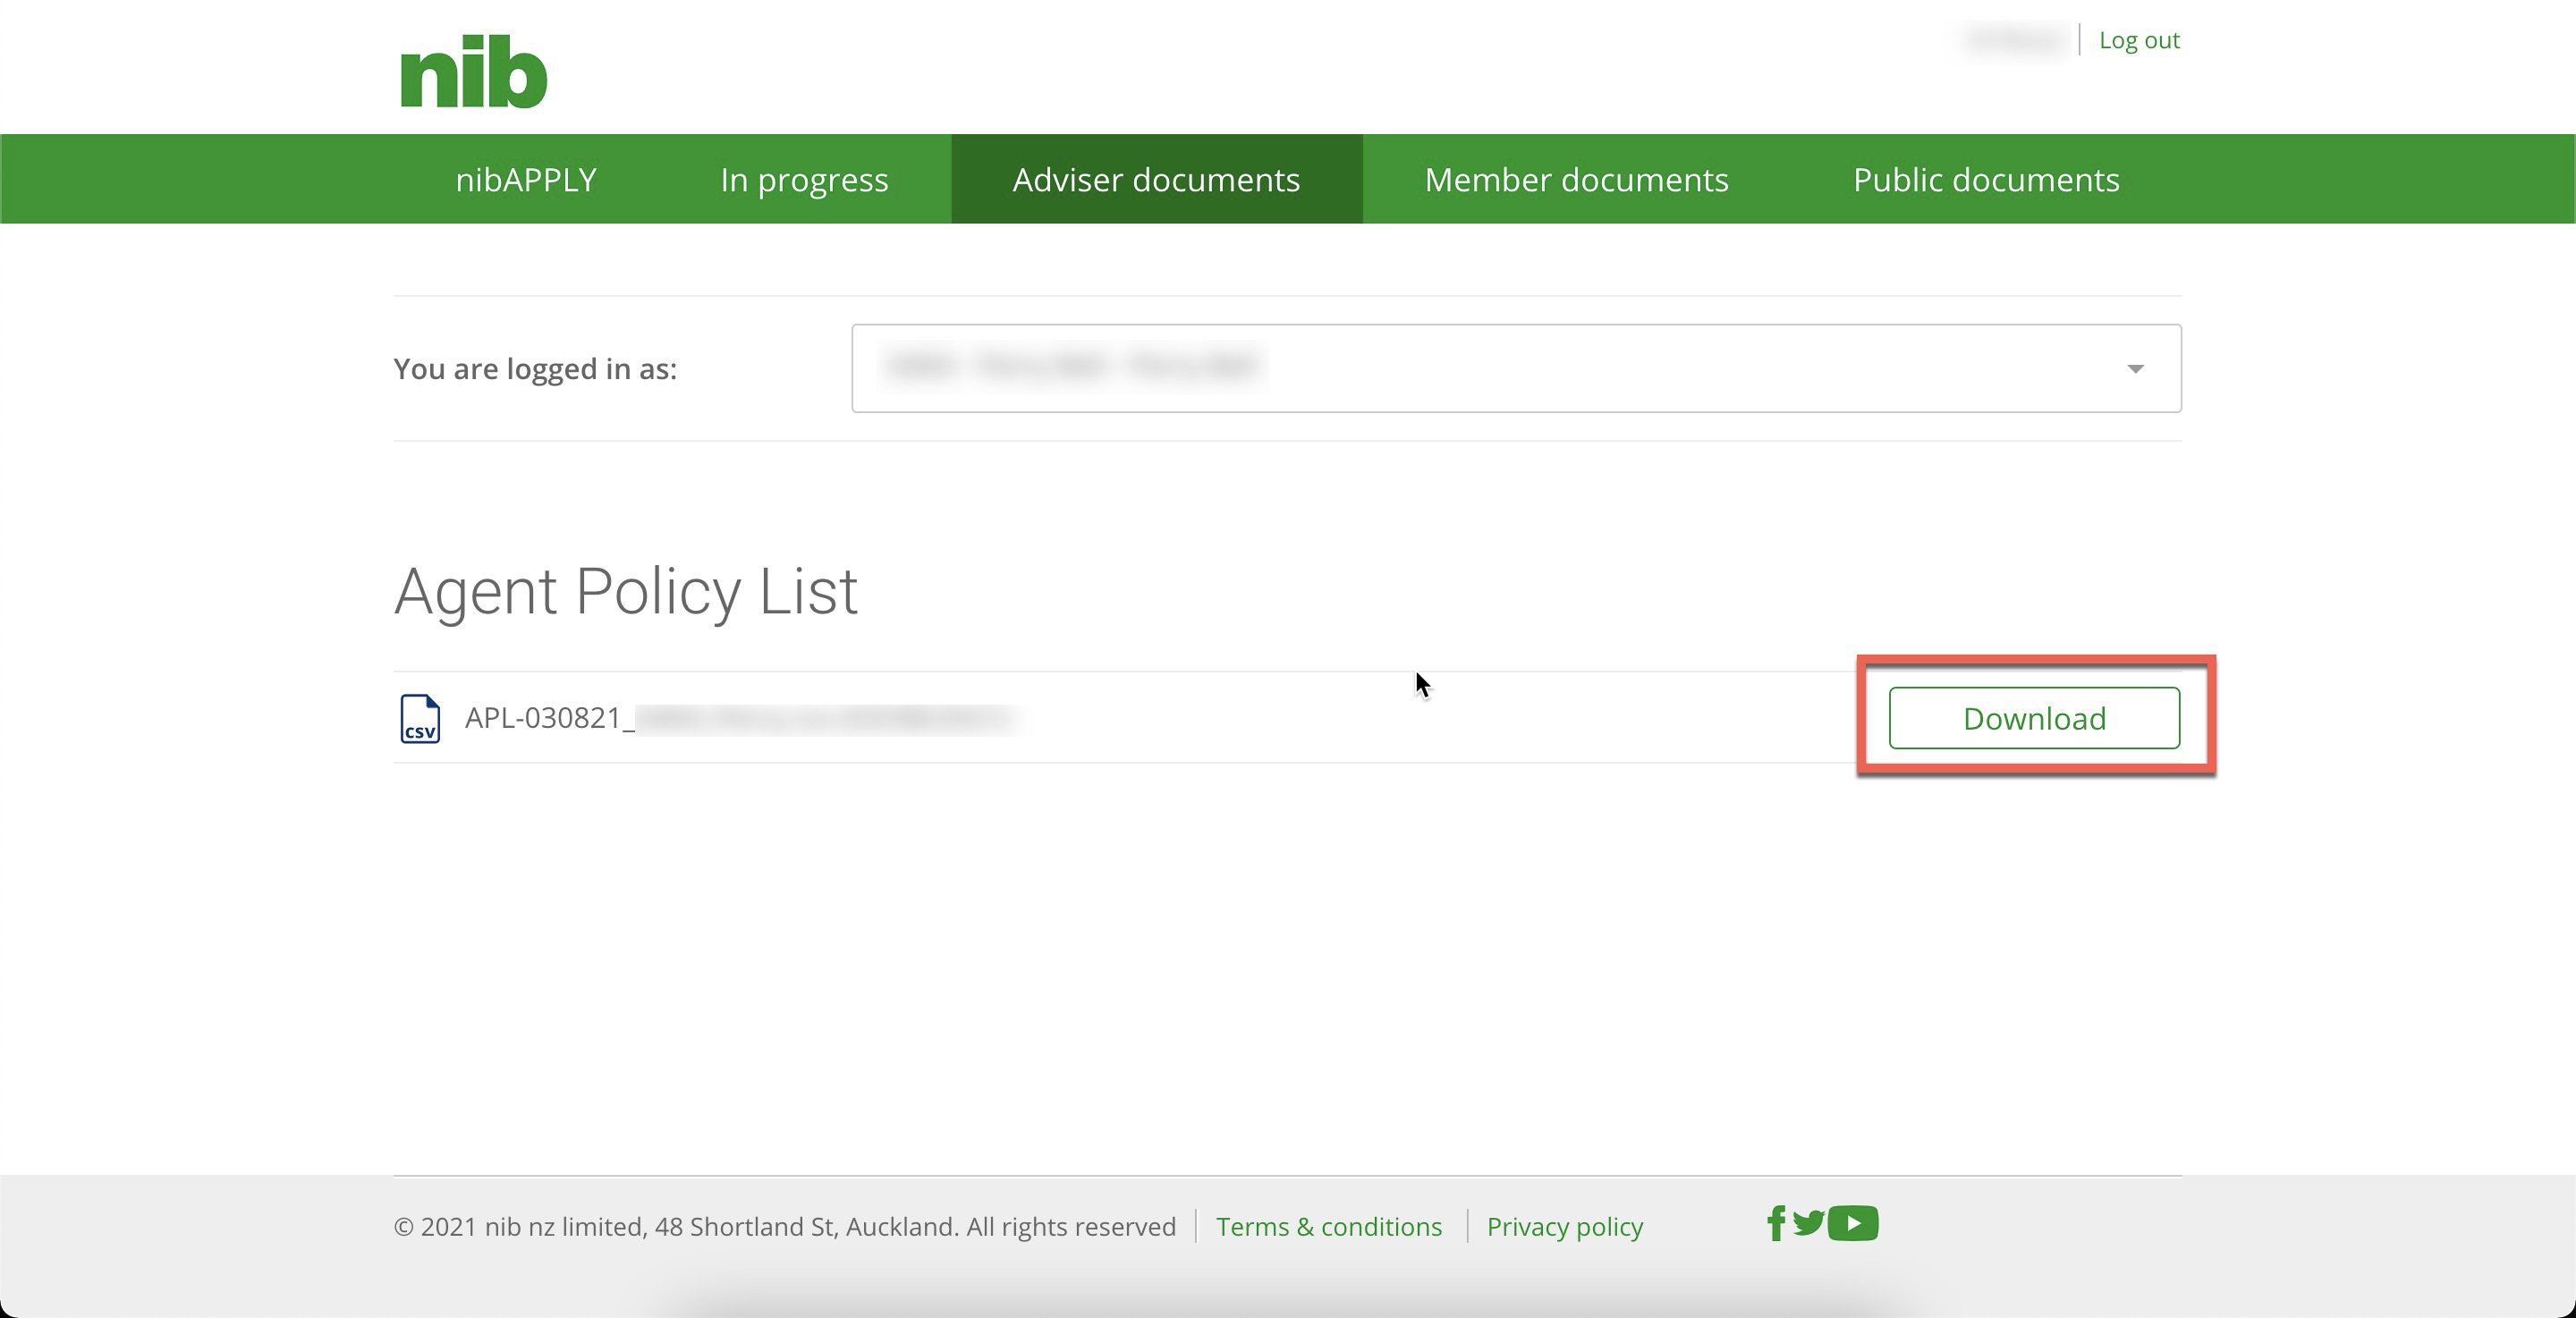Click the 'You are logged in as' label

tap(535, 368)
